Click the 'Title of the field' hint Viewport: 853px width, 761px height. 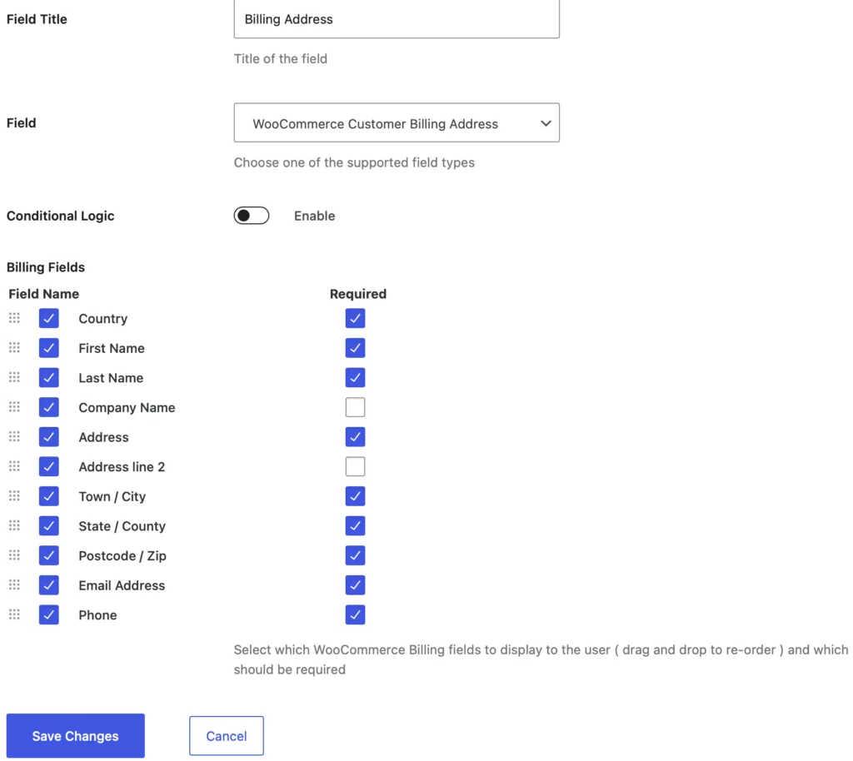click(281, 59)
